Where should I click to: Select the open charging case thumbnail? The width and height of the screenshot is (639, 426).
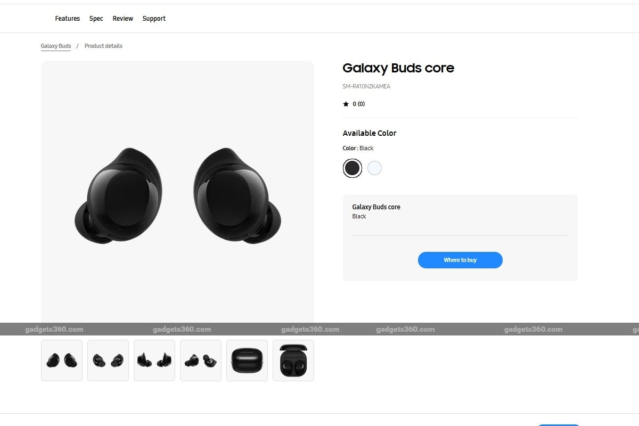coord(293,361)
